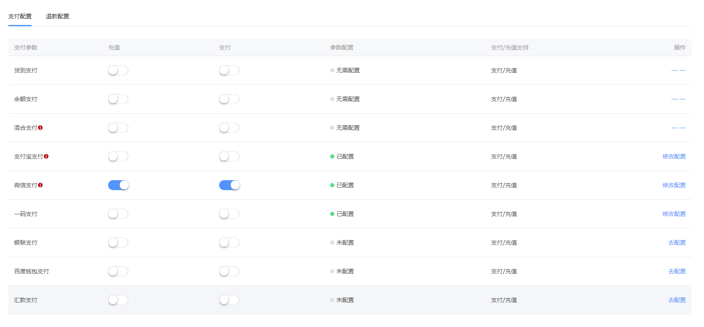Turn on 充值 switch for 银联支付
Image resolution: width=704 pixels, height=327 pixels.
click(x=118, y=243)
